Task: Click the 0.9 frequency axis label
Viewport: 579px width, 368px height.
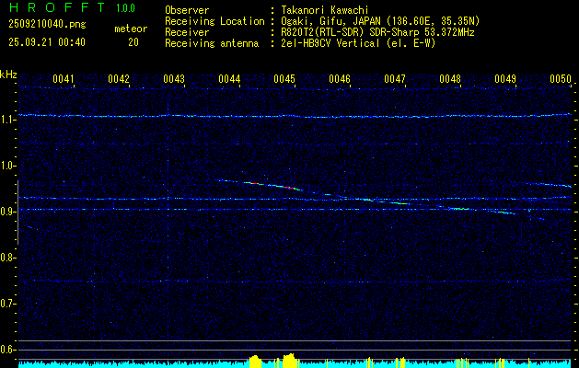Action: click(x=6, y=212)
